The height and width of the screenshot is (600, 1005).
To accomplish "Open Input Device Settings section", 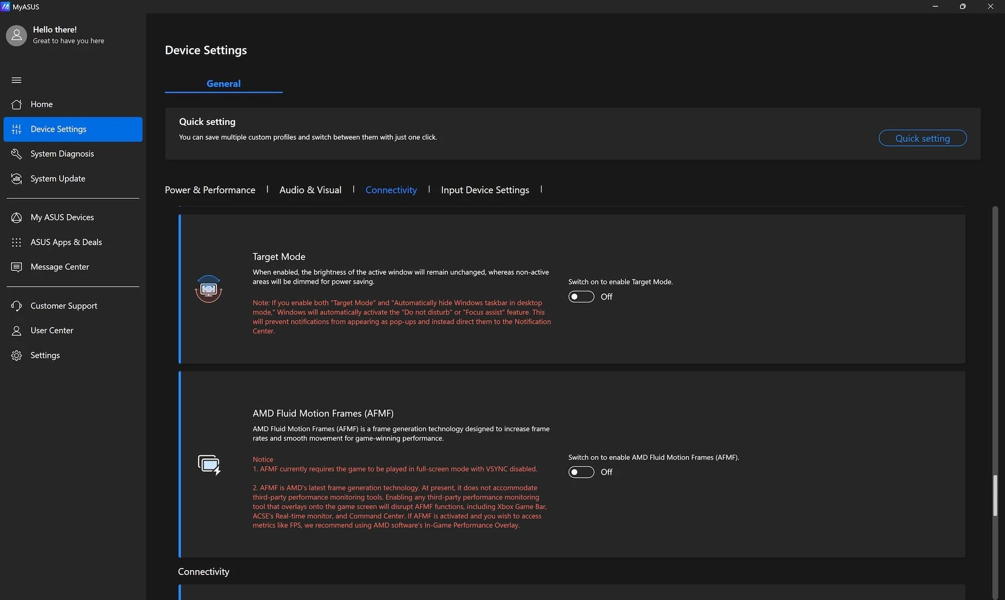I will click(485, 190).
